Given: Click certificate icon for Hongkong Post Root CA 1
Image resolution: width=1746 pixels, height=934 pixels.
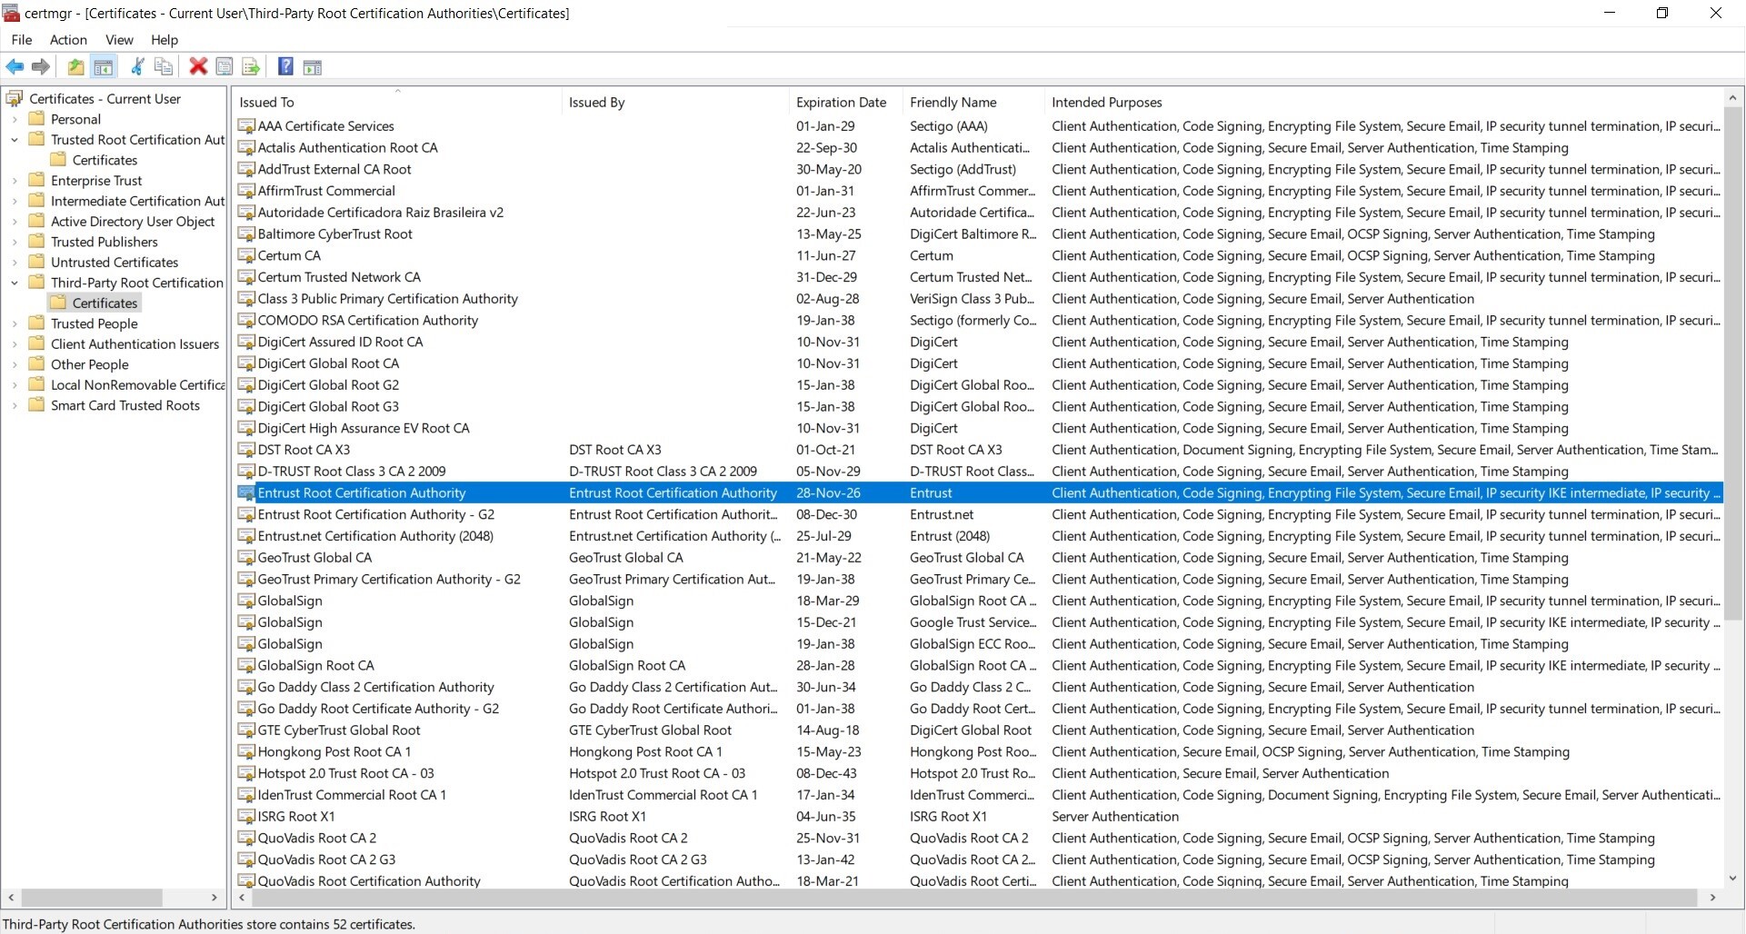Looking at the screenshot, I should pos(246,752).
